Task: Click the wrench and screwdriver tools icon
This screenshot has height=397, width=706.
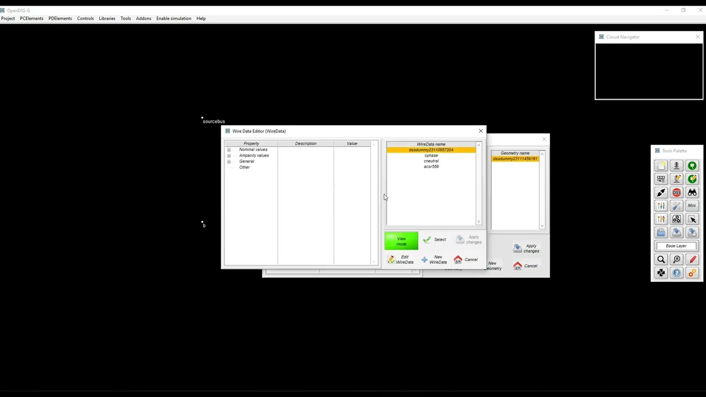Action: coord(676,206)
